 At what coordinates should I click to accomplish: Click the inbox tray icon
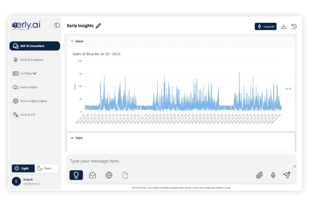pyautogui.click(x=93, y=175)
